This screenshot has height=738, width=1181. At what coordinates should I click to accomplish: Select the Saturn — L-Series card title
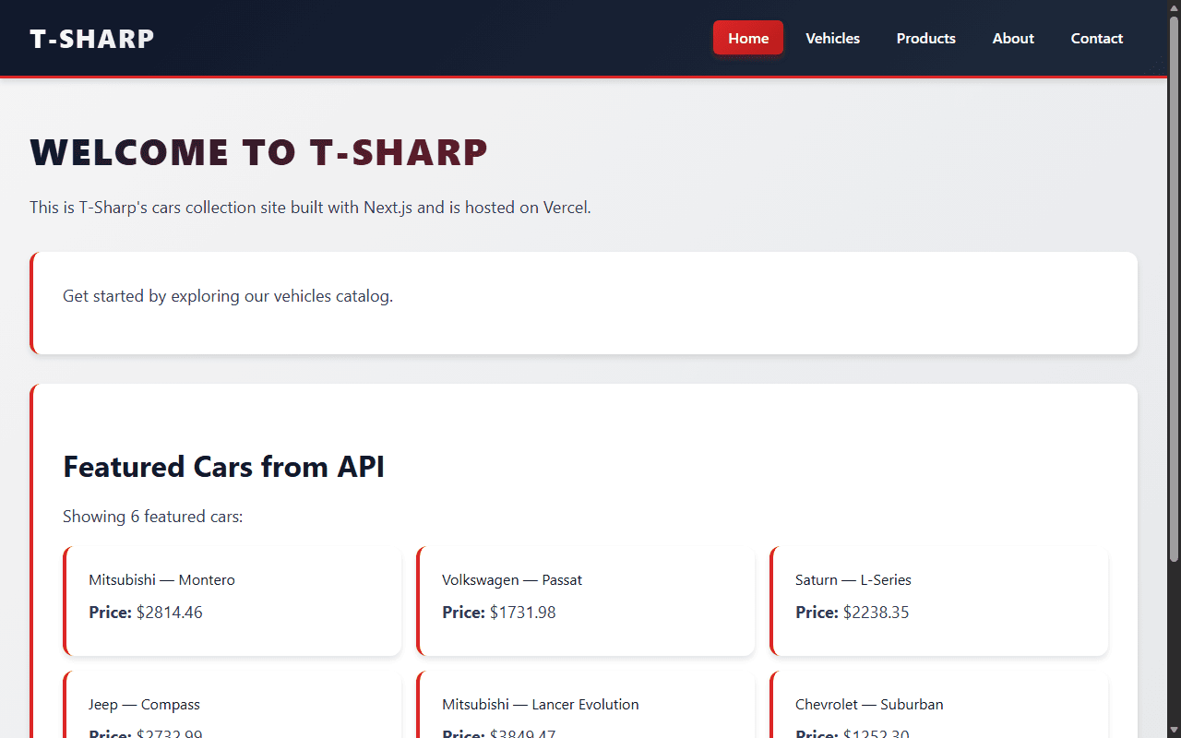click(x=853, y=580)
